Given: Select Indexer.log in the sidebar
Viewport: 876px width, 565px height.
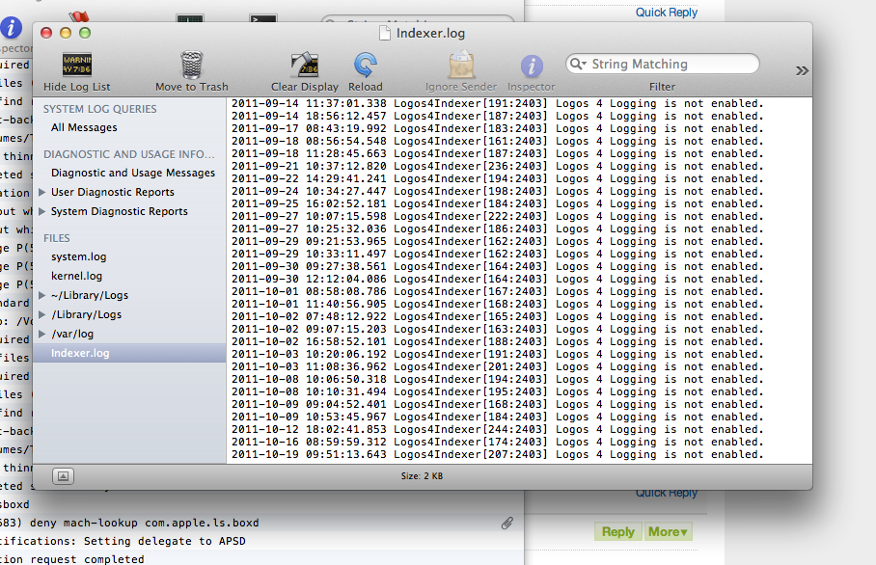Looking at the screenshot, I should coord(129,353).
